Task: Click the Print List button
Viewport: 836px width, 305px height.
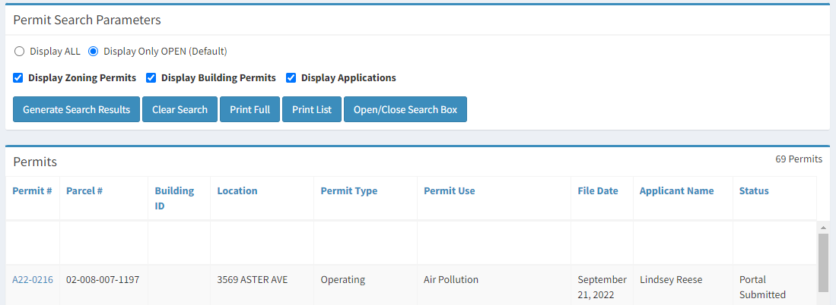Action: pyautogui.click(x=312, y=109)
